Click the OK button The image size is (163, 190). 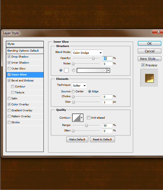pos(149,43)
